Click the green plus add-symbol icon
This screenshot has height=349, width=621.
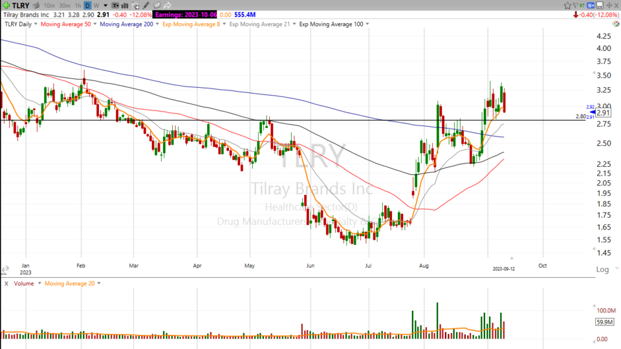(x=6, y=5)
